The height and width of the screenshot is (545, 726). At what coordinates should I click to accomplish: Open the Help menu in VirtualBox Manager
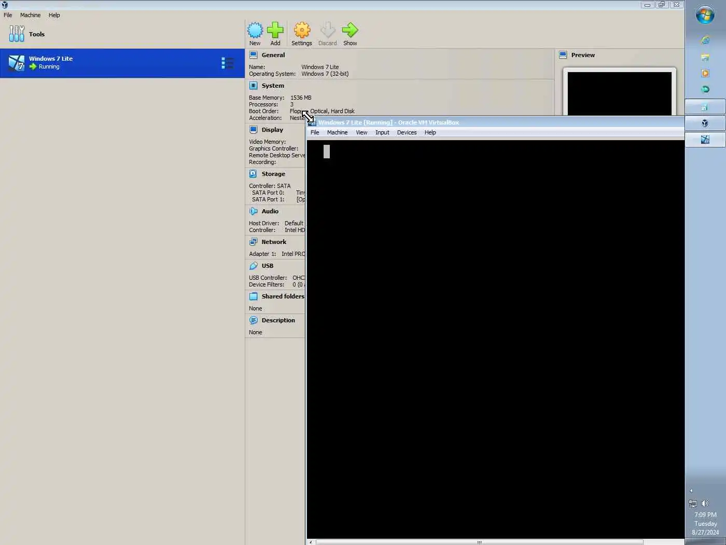pyautogui.click(x=54, y=15)
